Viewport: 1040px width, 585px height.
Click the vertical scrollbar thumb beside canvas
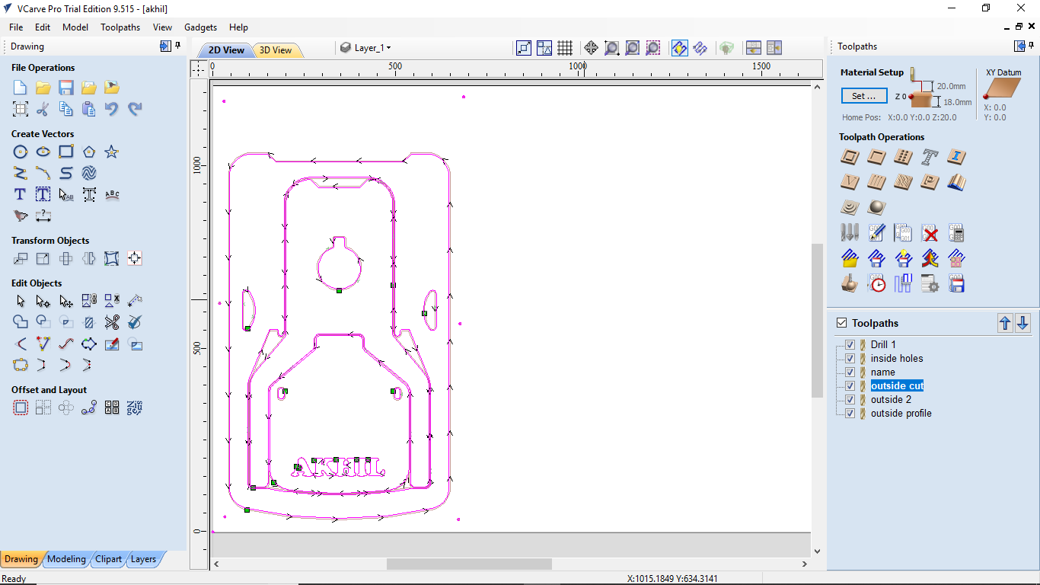[x=817, y=321]
